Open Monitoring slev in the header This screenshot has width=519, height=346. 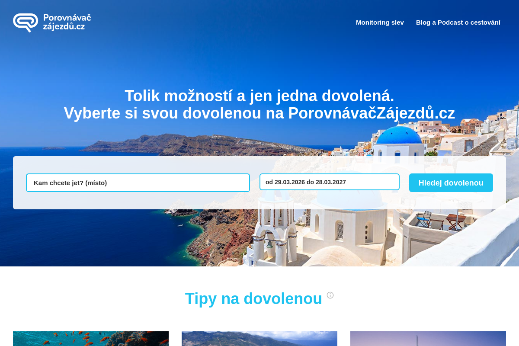click(380, 22)
